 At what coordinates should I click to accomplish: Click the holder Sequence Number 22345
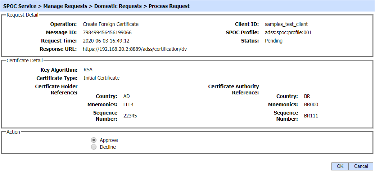coord(130,116)
